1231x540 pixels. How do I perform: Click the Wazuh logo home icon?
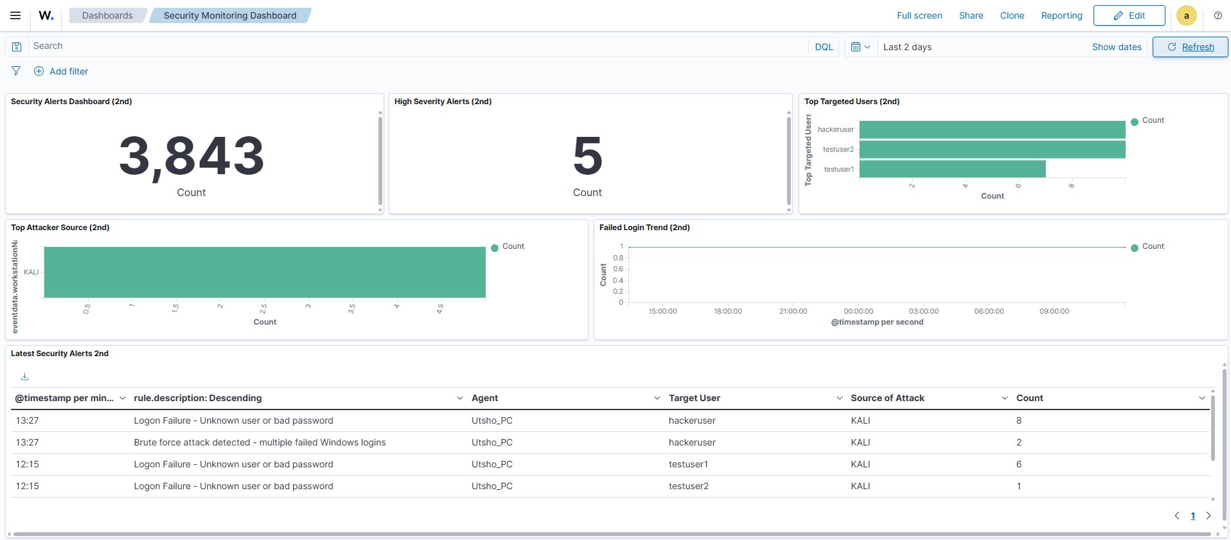46,15
